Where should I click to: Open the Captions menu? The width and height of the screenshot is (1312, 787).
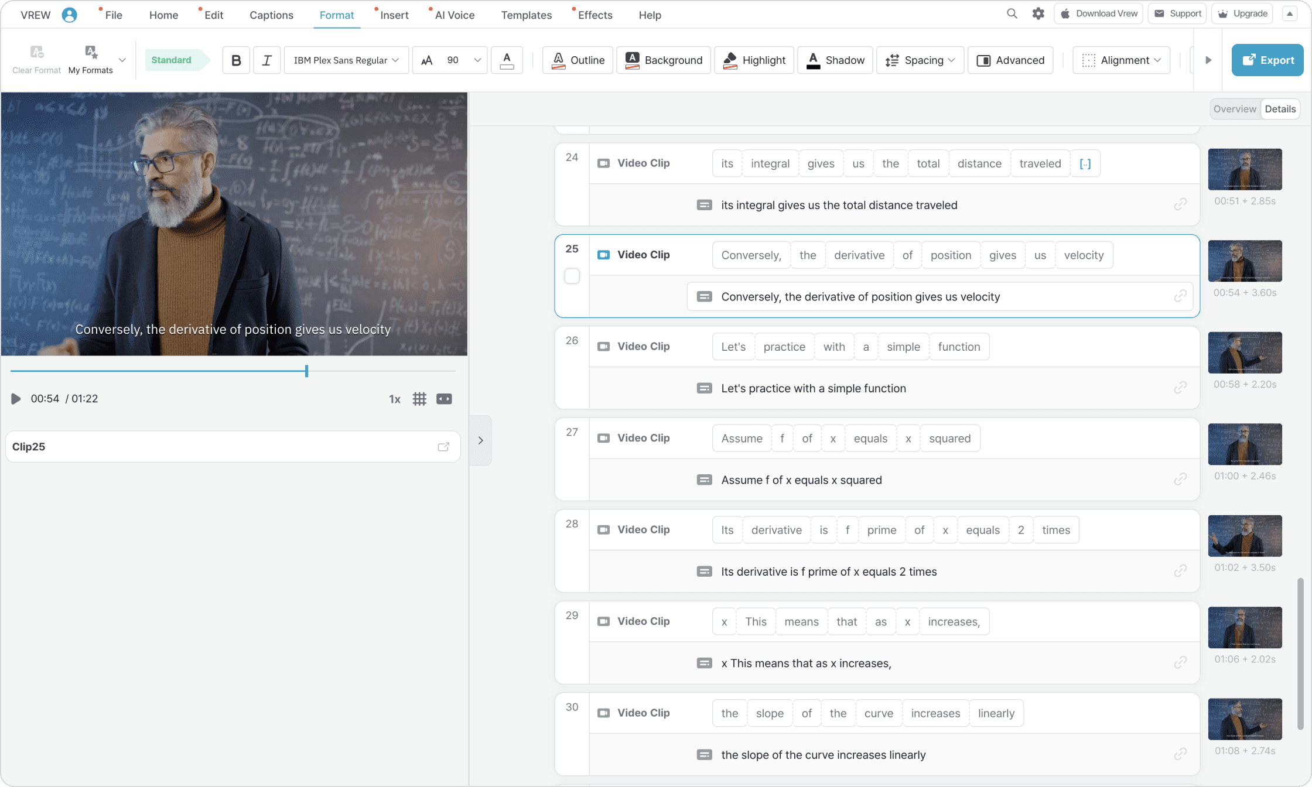pyautogui.click(x=271, y=15)
